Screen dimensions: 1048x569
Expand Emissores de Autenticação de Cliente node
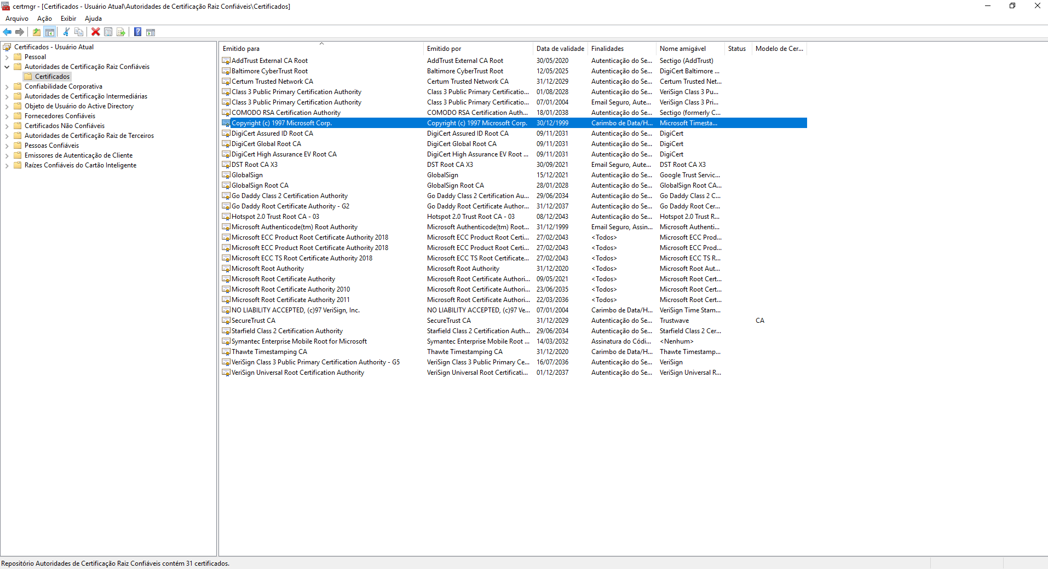[x=7, y=155]
